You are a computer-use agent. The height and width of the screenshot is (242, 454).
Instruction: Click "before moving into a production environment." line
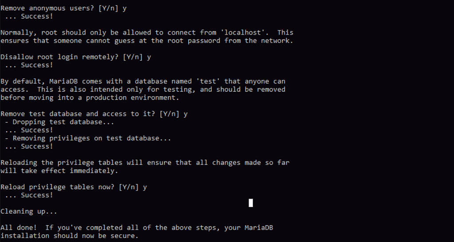click(90, 98)
